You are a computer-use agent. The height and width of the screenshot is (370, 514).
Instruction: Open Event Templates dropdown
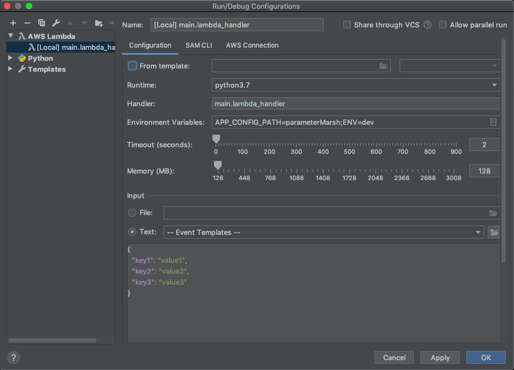click(324, 233)
